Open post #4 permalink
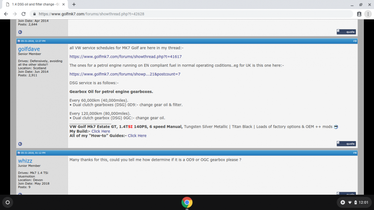 click(355, 153)
